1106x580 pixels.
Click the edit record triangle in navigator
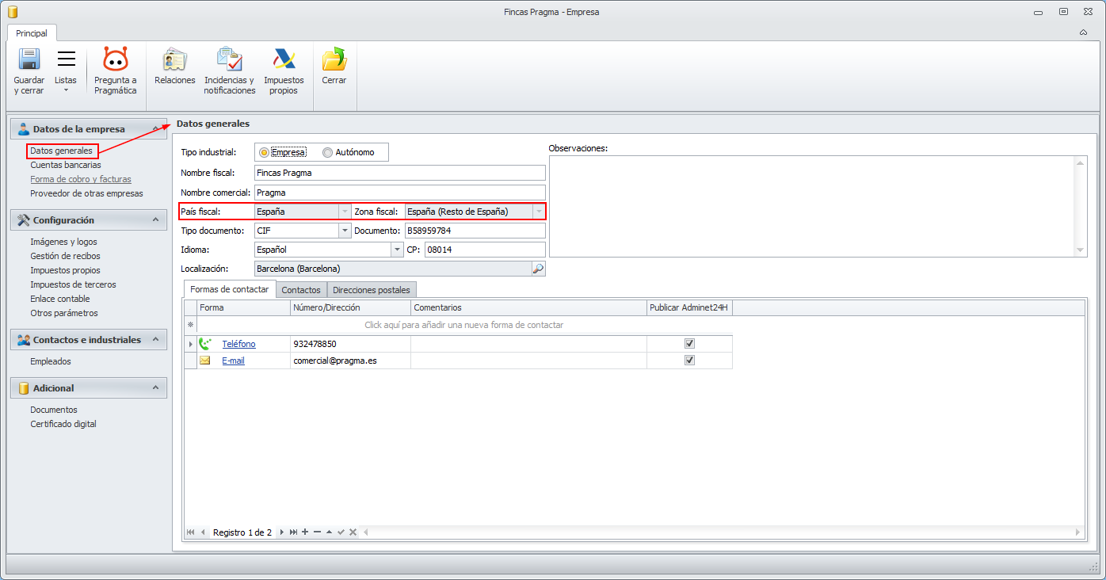[329, 532]
